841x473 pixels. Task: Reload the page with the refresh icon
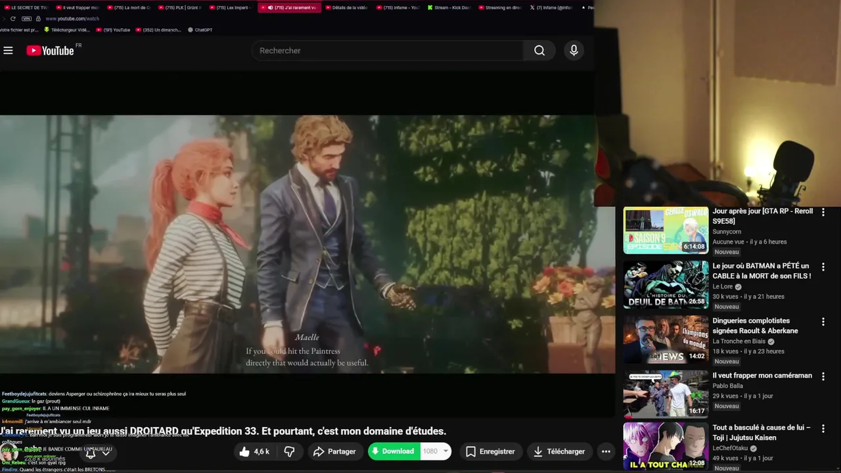[12, 18]
